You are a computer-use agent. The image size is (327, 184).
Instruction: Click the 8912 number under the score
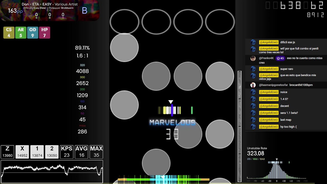pyautogui.click(x=316, y=15)
